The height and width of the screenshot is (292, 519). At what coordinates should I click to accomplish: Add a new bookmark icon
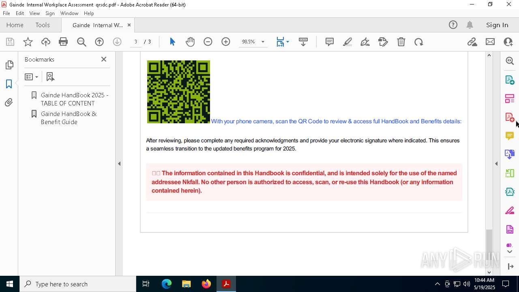(x=50, y=77)
